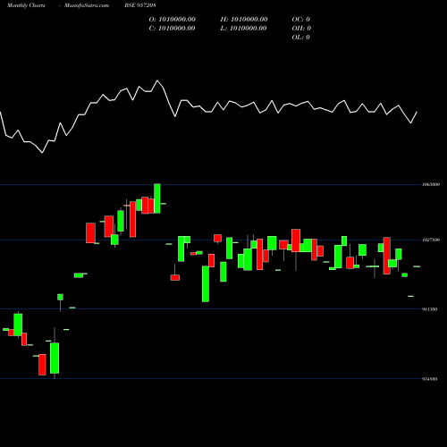Click the 'H: 1010000.00' high value
This screenshot has width=447, height=447.
coord(244,20)
